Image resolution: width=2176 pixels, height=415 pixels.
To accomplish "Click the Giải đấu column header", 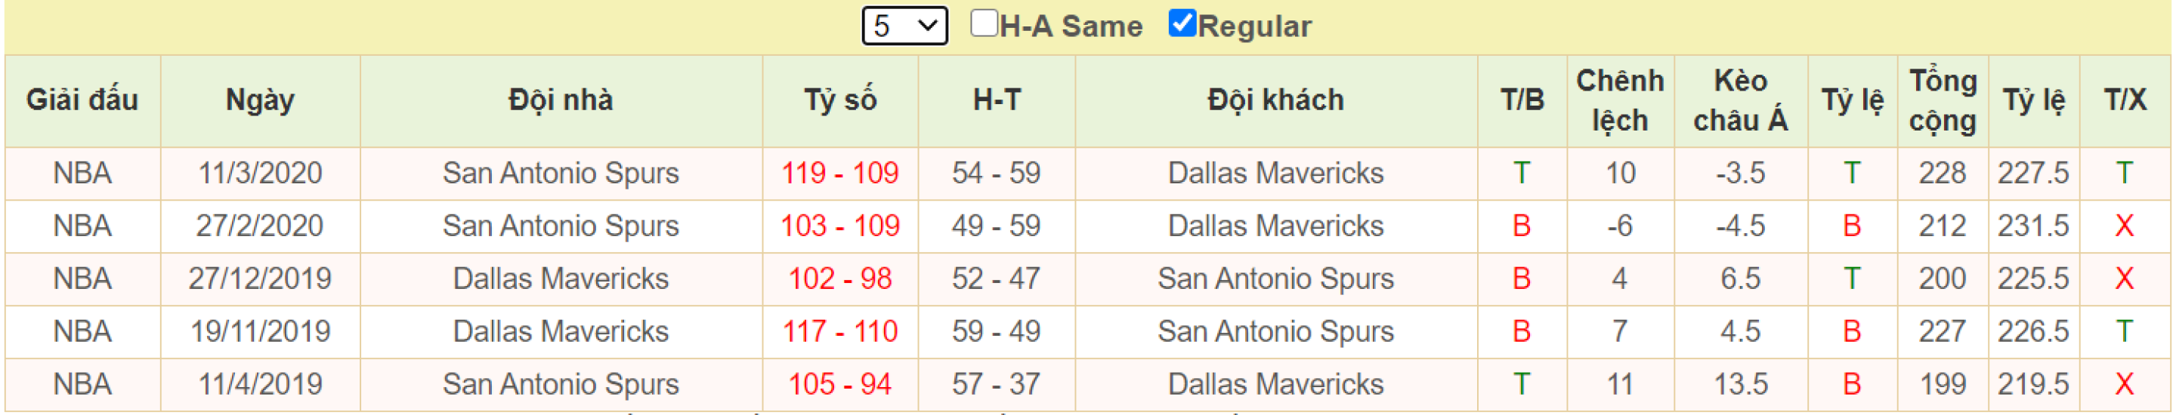I will point(83,100).
